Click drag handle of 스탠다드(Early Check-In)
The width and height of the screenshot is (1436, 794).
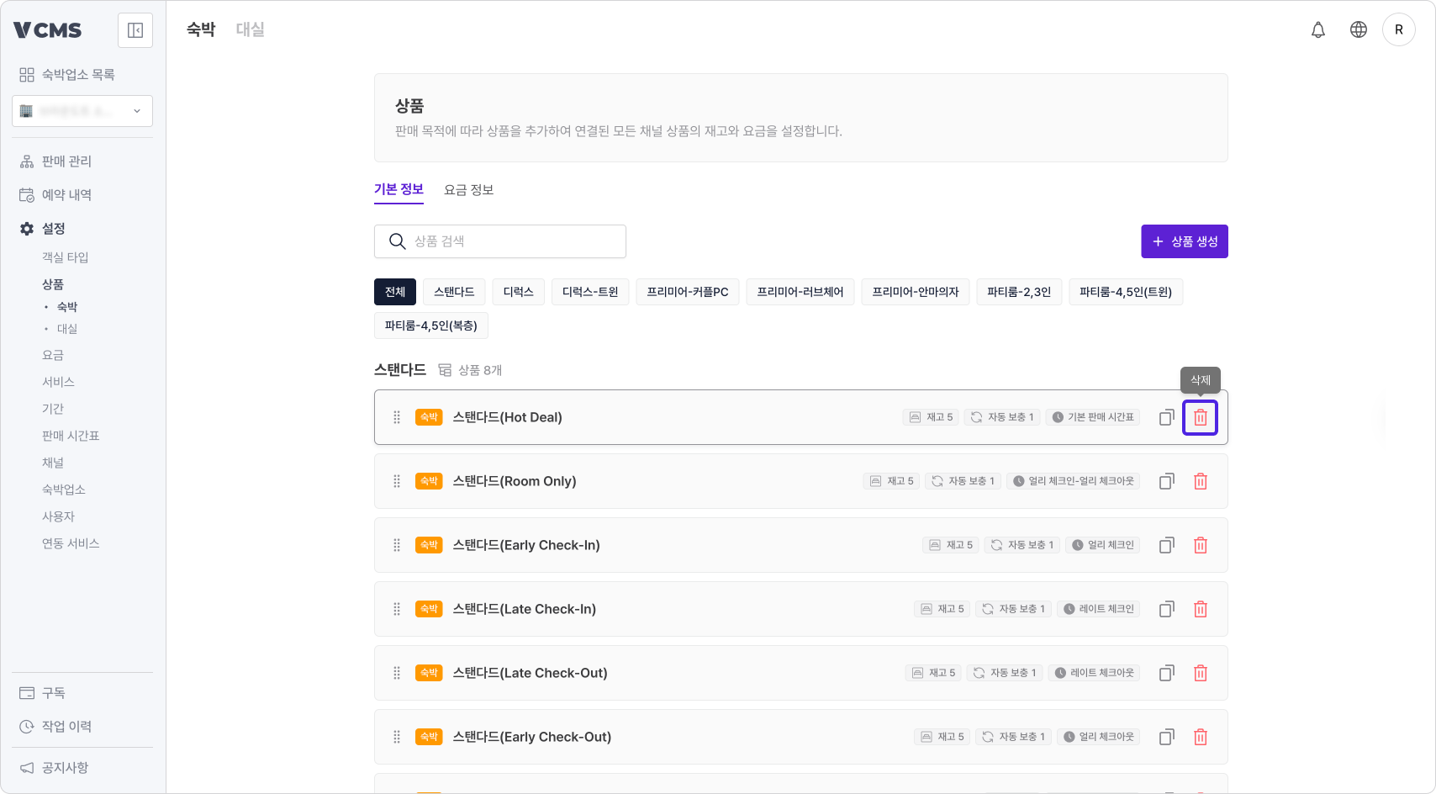pyautogui.click(x=397, y=545)
